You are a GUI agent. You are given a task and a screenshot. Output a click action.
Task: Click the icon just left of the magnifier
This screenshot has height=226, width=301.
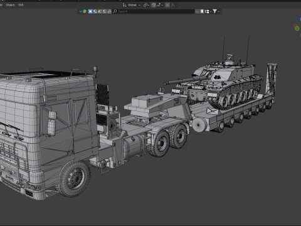coord(109,11)
